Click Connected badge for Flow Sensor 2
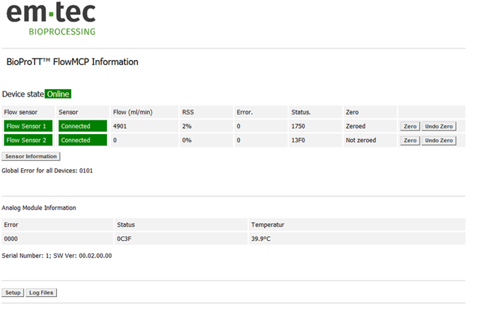479x327 pixels. point(82,140)
